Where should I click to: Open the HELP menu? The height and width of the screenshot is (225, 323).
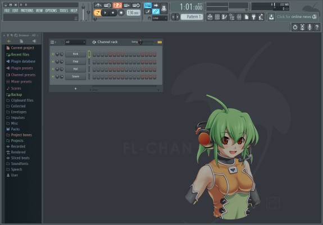tap(74, 11)
